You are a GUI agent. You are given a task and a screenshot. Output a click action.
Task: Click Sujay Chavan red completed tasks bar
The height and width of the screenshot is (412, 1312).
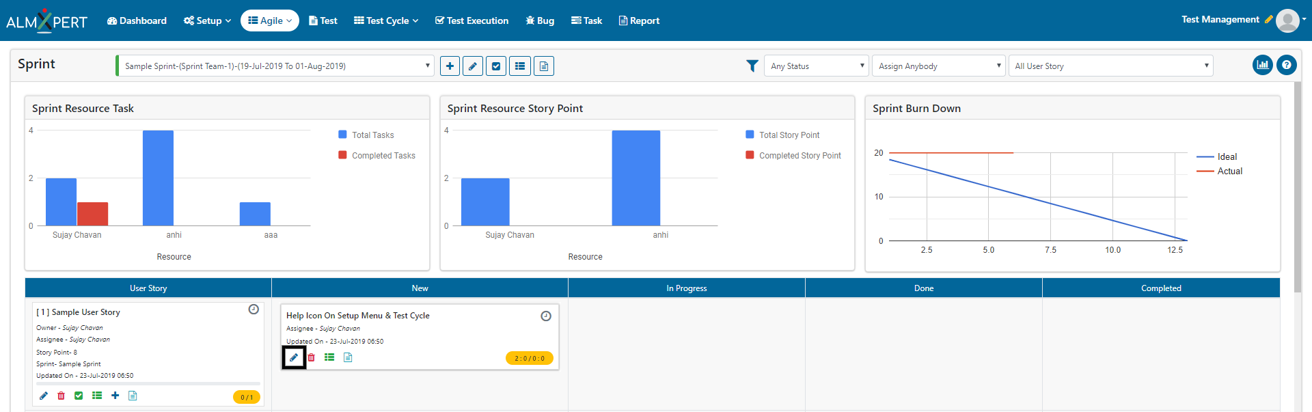pyautogui.click(x=92, y=214)
